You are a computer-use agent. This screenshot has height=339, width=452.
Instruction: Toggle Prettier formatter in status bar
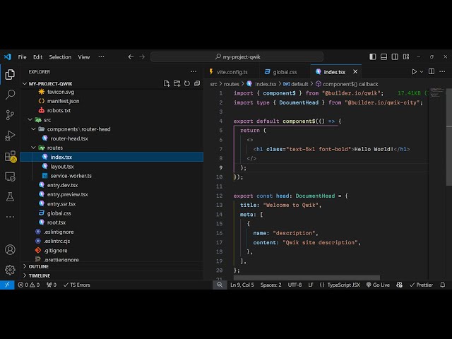(x=421, y=285)
